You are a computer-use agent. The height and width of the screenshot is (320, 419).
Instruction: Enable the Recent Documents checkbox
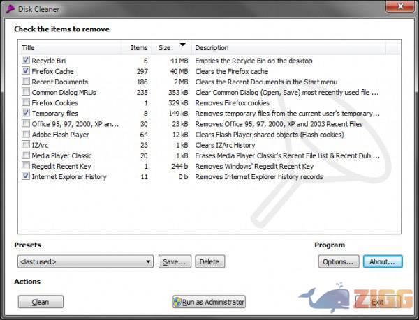click(x=26, y=82)
